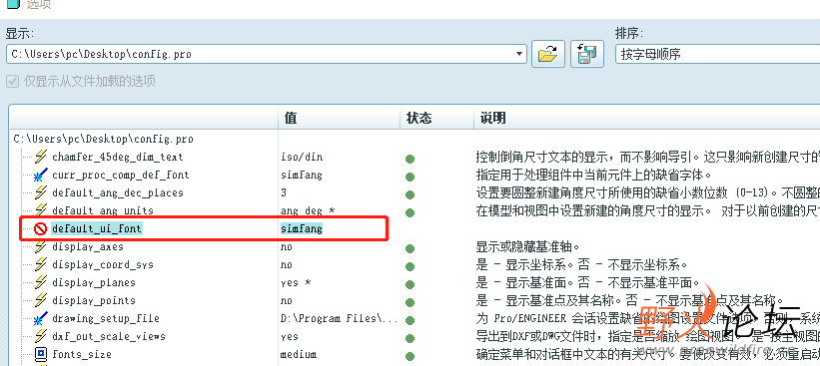This screenshot has width=820, height=366.
Task: Click simfang value of curr_proc_comp_def_font
Action: click(x=302, y=175)
